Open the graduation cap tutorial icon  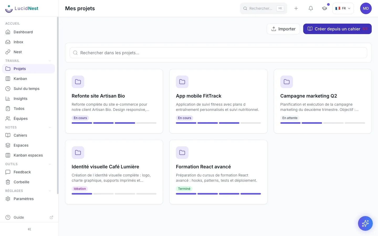tap(325, 8)
